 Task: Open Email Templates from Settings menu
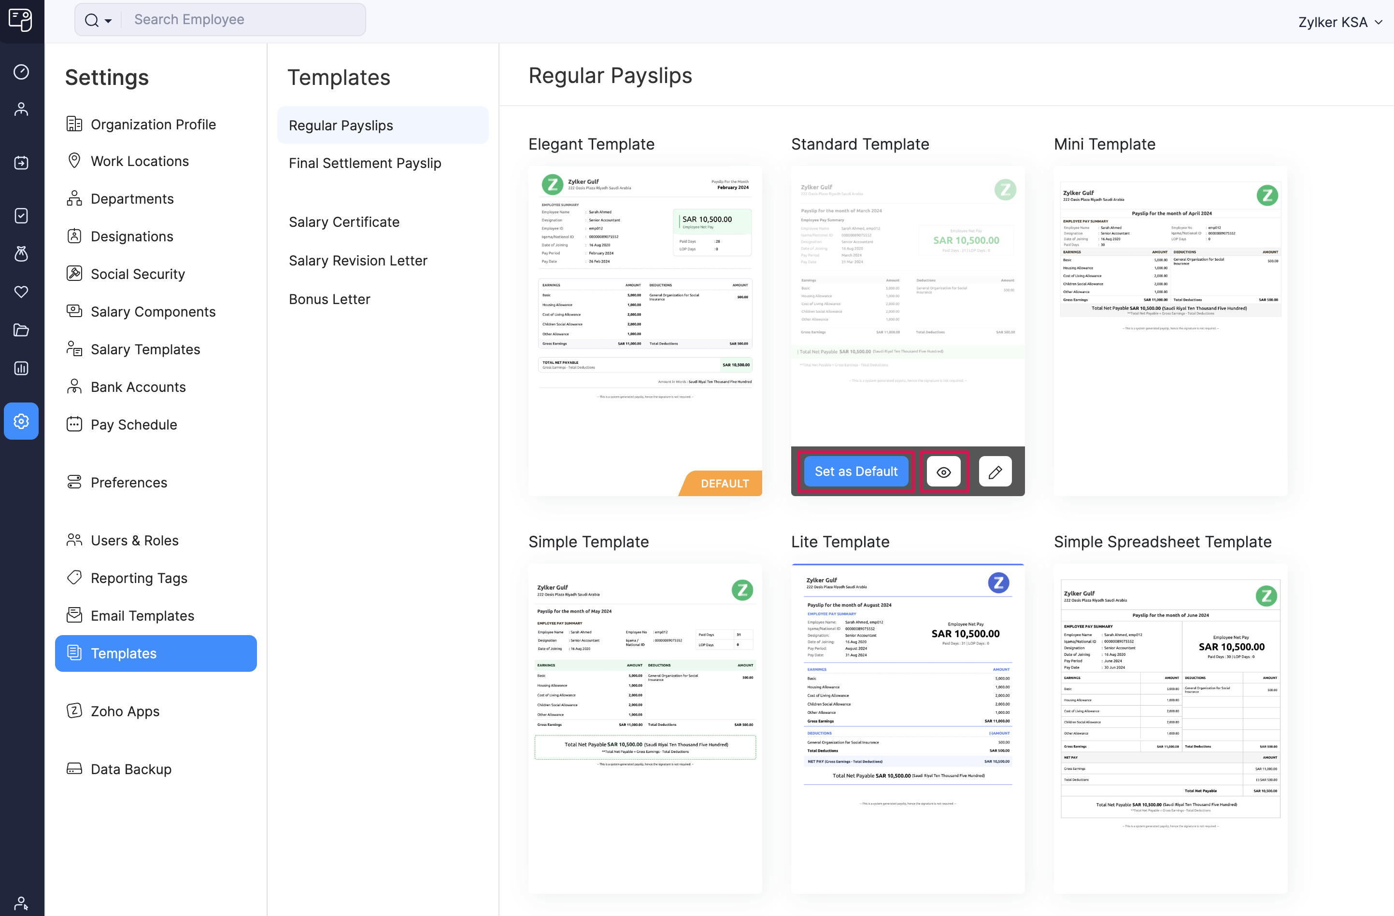(142, 615)
